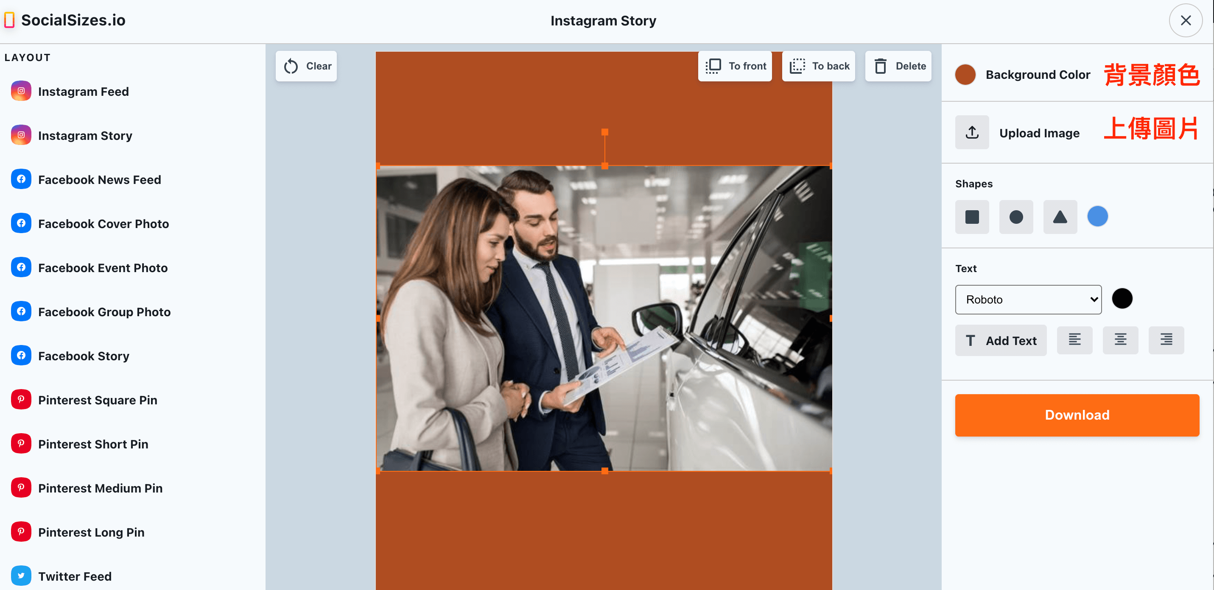Select Facebook News Feed layout
This screenshot has height=590, width=1214.
99,179
